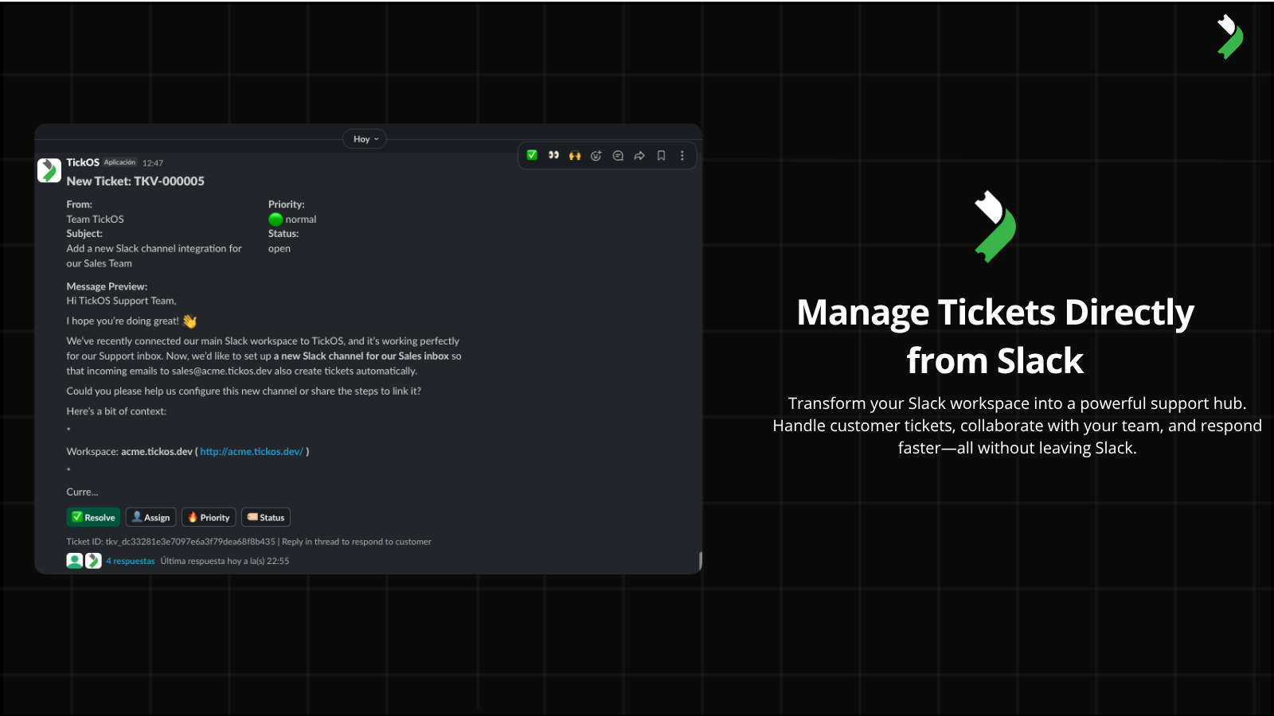
Task: Click the green normal priority indicator
Action: (x=276, y=219)
